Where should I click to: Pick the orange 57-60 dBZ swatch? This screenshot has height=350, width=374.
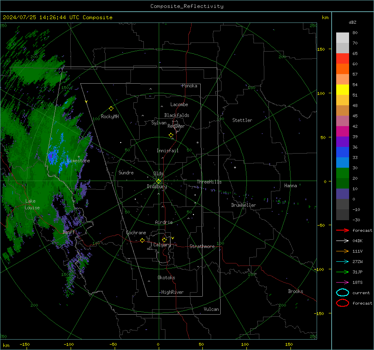point(342,69)
